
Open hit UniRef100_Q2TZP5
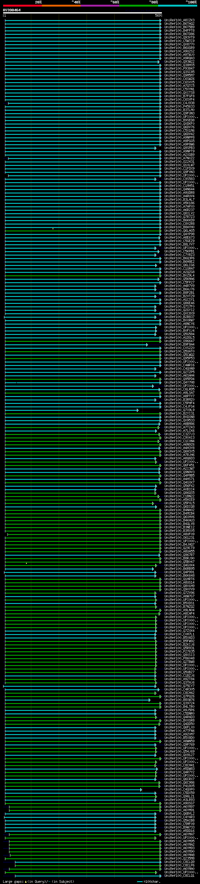[x=179, y=372]
